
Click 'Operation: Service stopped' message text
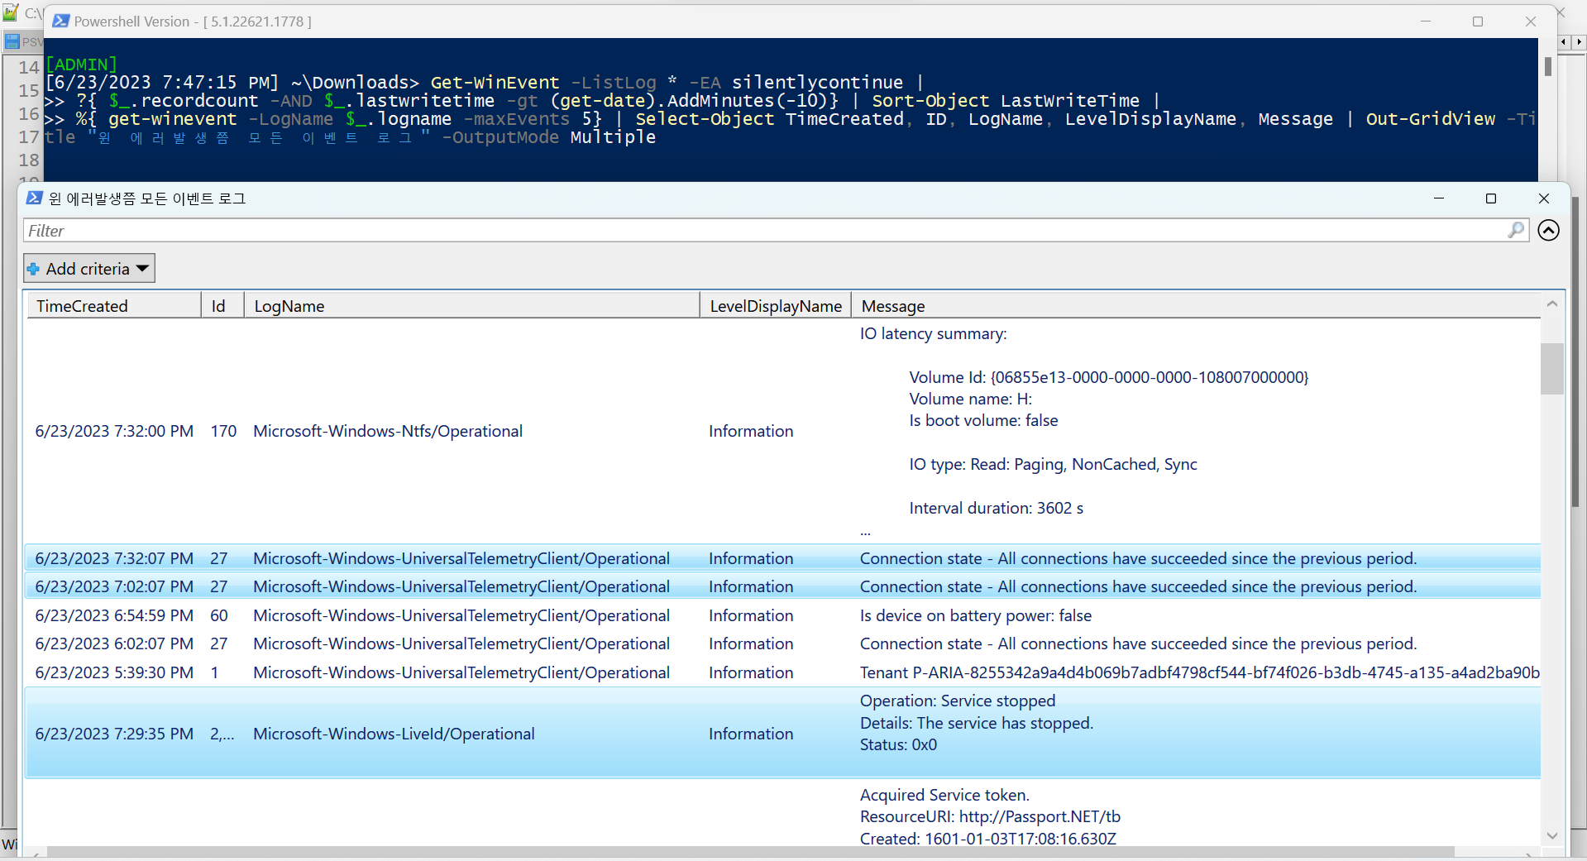click(x=958, y=701)
